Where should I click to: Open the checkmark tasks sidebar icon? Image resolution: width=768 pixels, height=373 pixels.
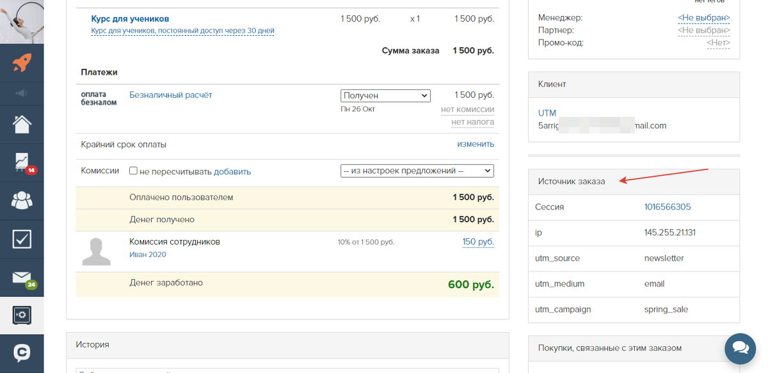[22, 239]
